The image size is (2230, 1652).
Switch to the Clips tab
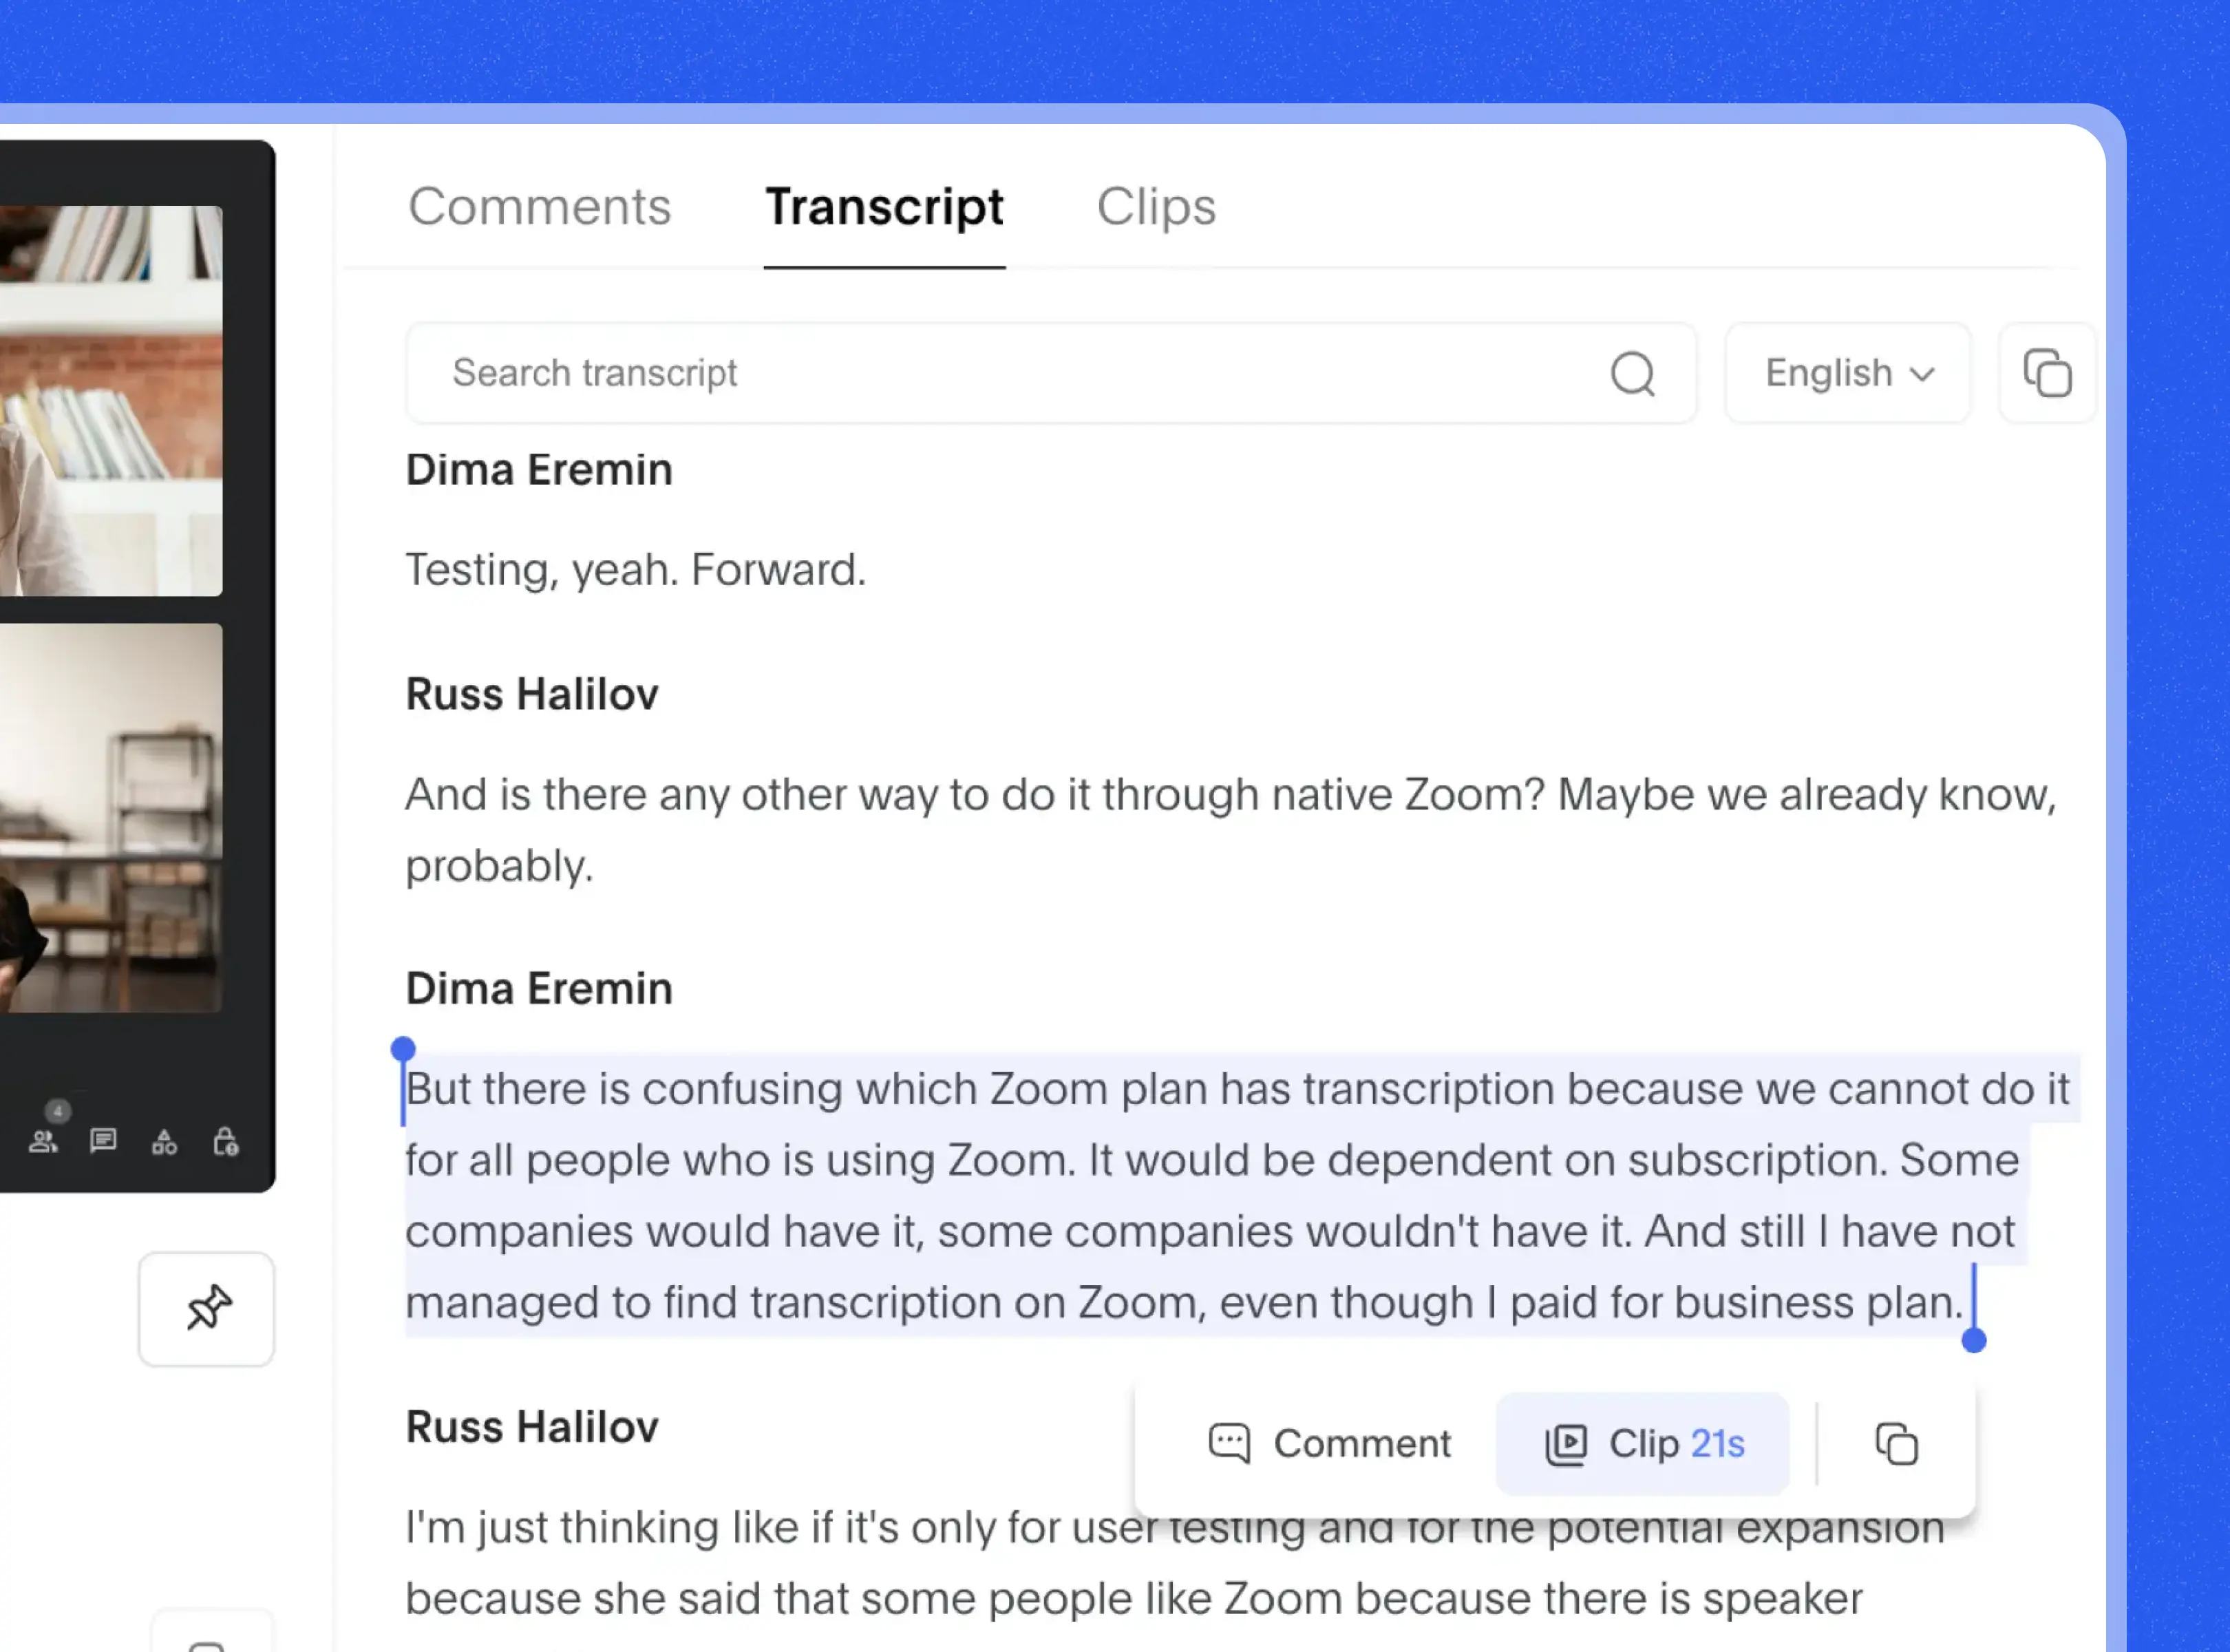[1154, 204]
